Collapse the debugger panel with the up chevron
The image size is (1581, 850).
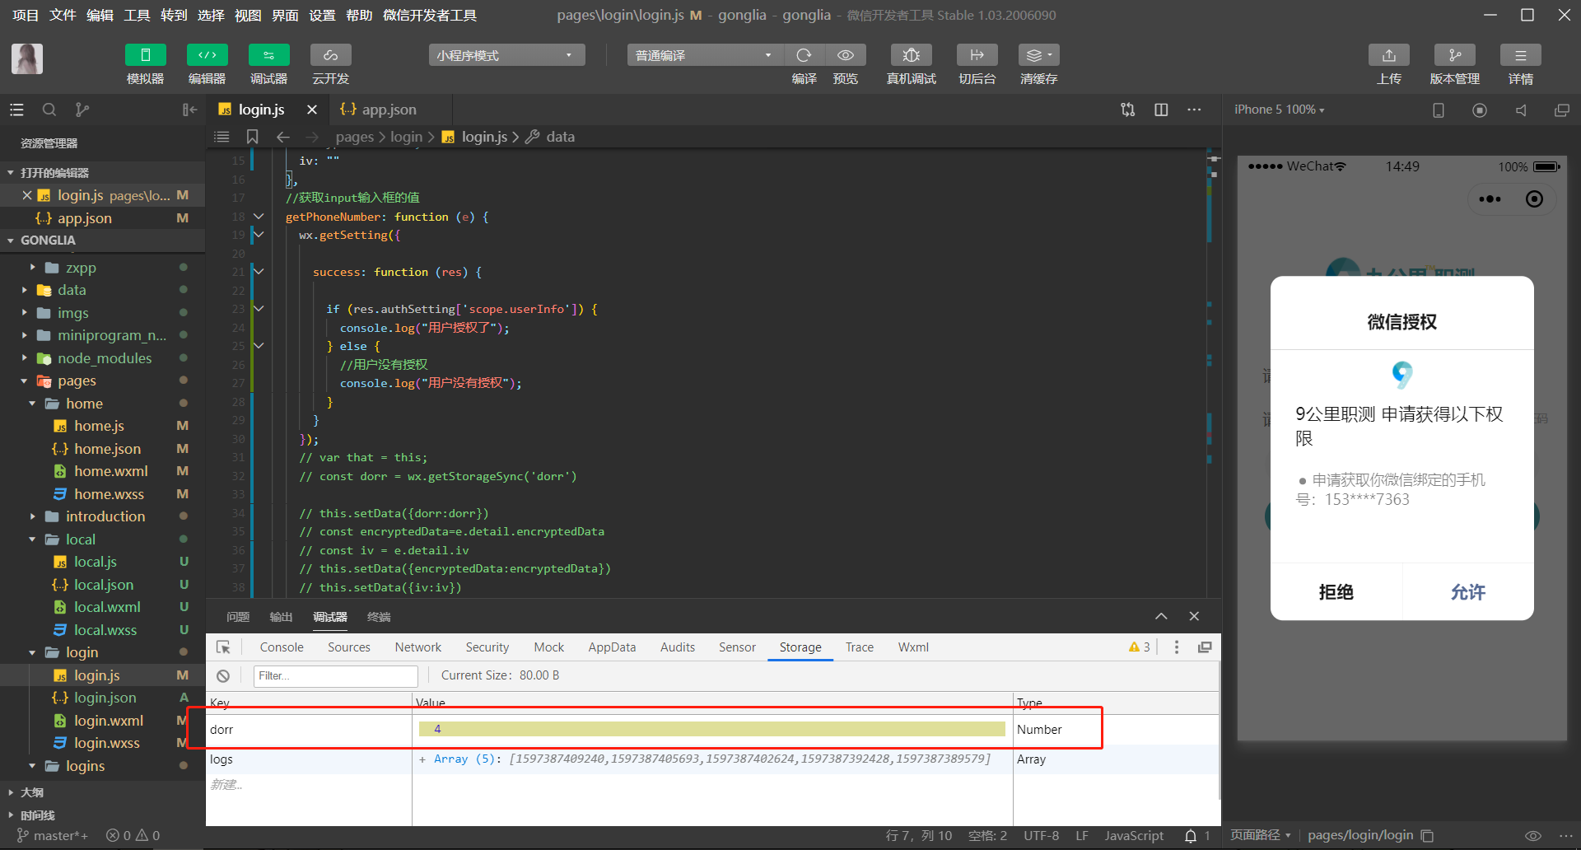pyautogui.click(x=1161, y=616)
